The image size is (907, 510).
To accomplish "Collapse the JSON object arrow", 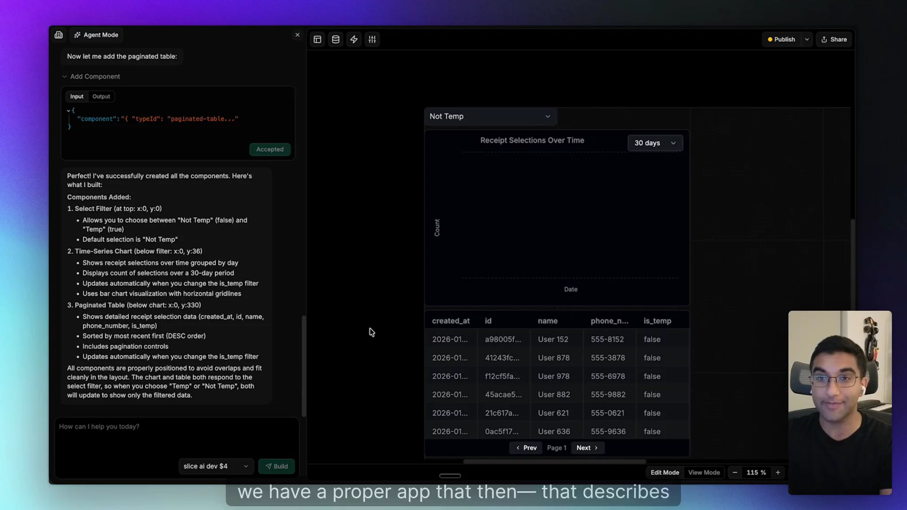I will (x=68, y=111).
